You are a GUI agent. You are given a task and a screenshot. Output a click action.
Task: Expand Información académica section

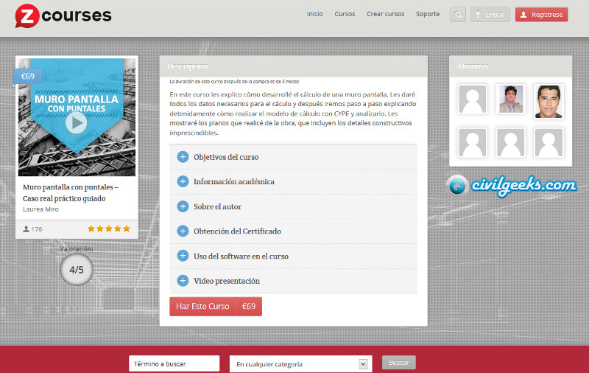183,181
